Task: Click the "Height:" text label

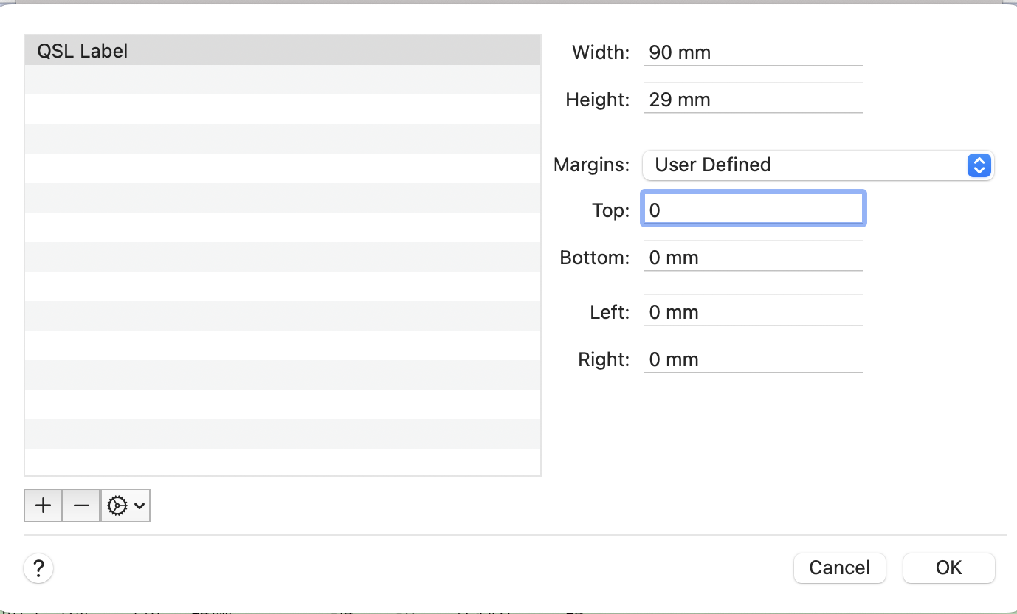Action: [x=598, y=100]
